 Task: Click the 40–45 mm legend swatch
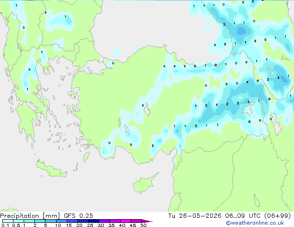point(126,221)
